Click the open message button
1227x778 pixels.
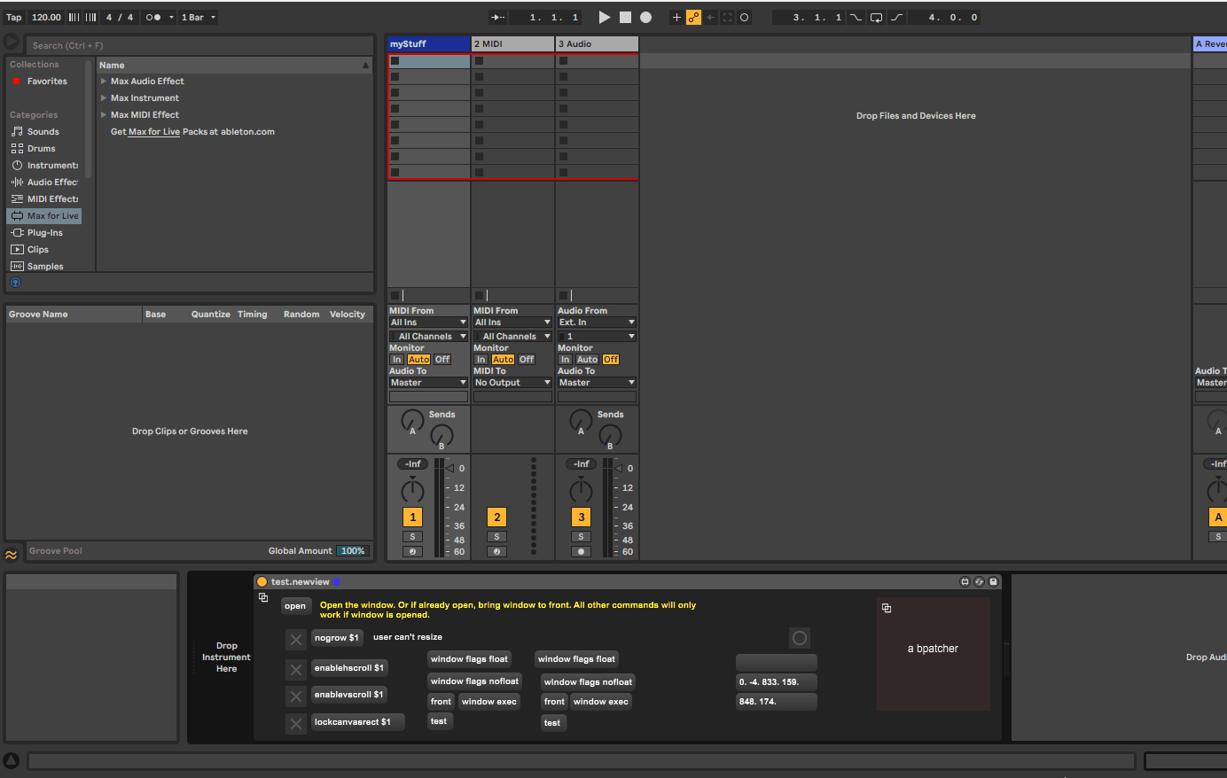(x=295, y=606)
